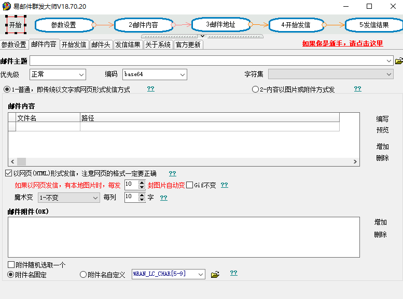Switch to the 开始发信 tab
The width and height of the screenshot is (403, 299).
click(x=74, y=44)
